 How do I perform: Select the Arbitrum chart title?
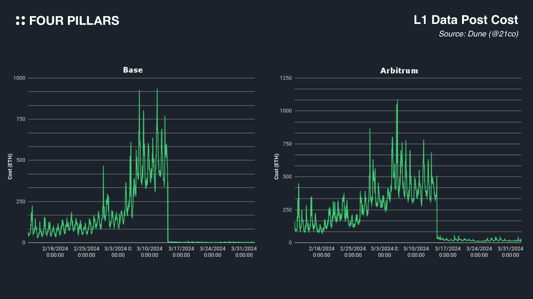[399, 71]
